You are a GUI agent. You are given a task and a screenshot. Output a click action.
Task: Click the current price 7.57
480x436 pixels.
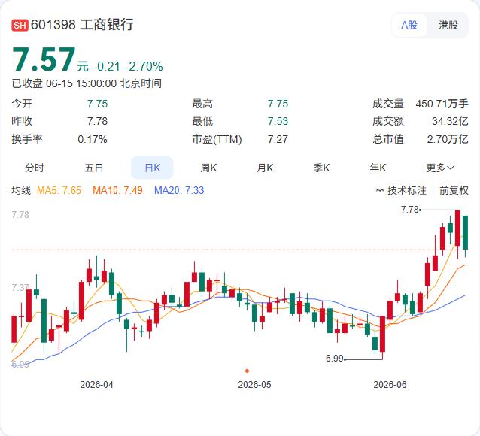(44, 59)
